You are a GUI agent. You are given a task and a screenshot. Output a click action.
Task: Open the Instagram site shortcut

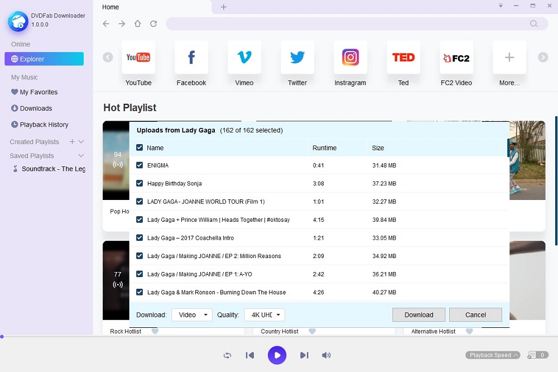click(350, 58)
